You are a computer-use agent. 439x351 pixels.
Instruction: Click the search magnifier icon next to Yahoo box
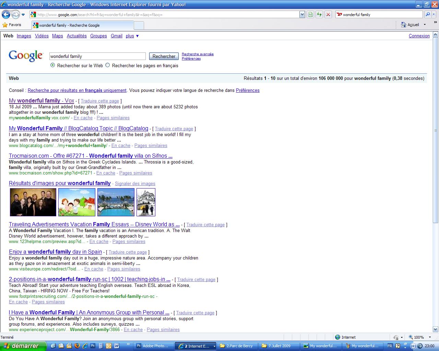click(x=427, y=14)
